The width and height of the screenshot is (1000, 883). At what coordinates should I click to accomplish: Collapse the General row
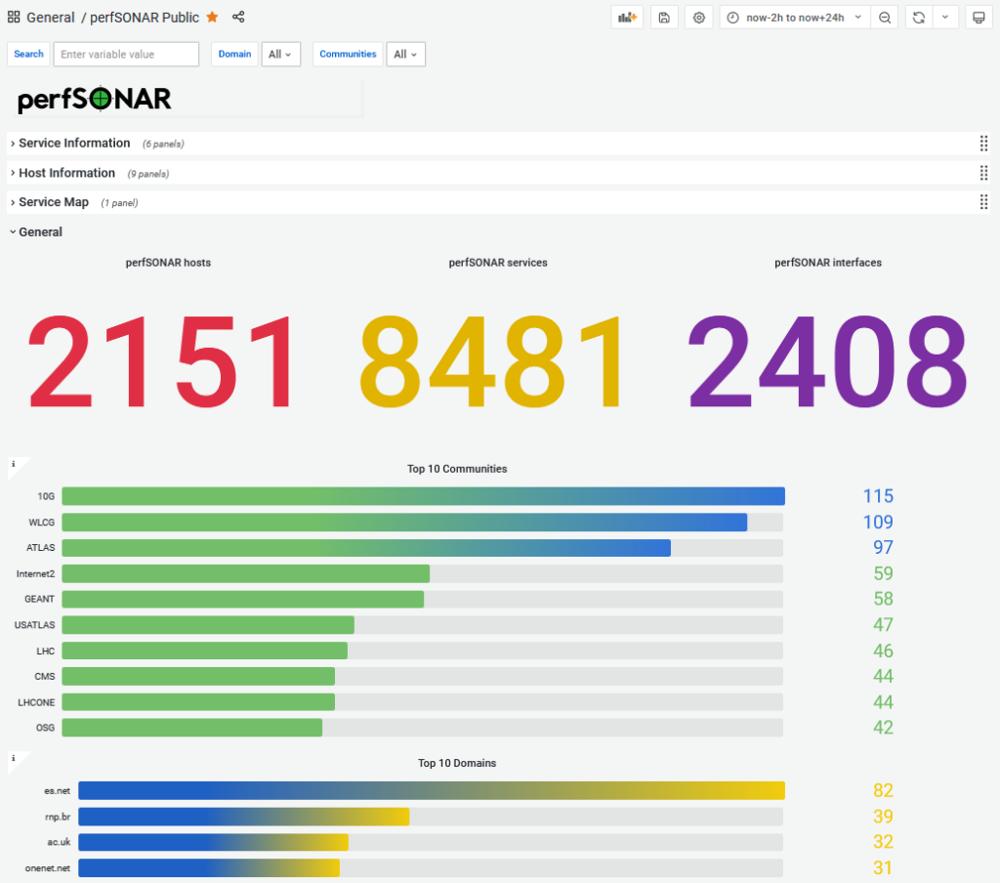(40, 231)
